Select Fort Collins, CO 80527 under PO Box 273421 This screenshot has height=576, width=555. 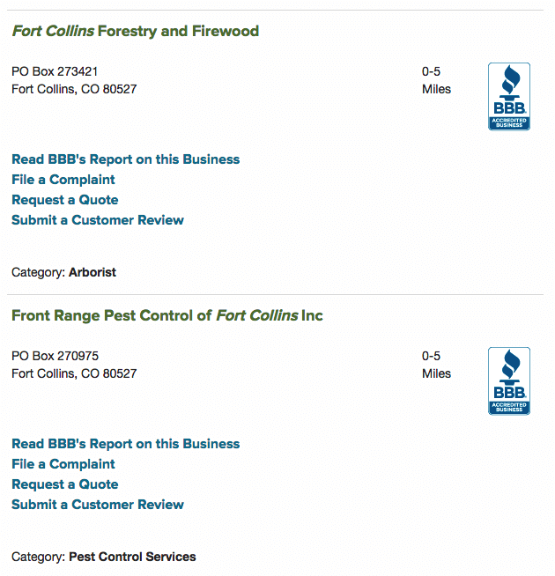74,89
